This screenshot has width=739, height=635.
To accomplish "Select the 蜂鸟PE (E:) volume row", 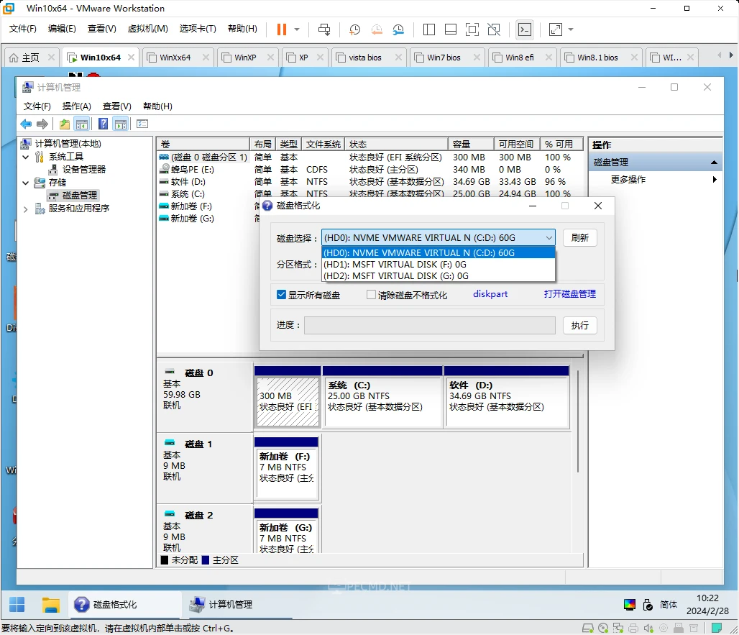I will (x=370, y=169).
